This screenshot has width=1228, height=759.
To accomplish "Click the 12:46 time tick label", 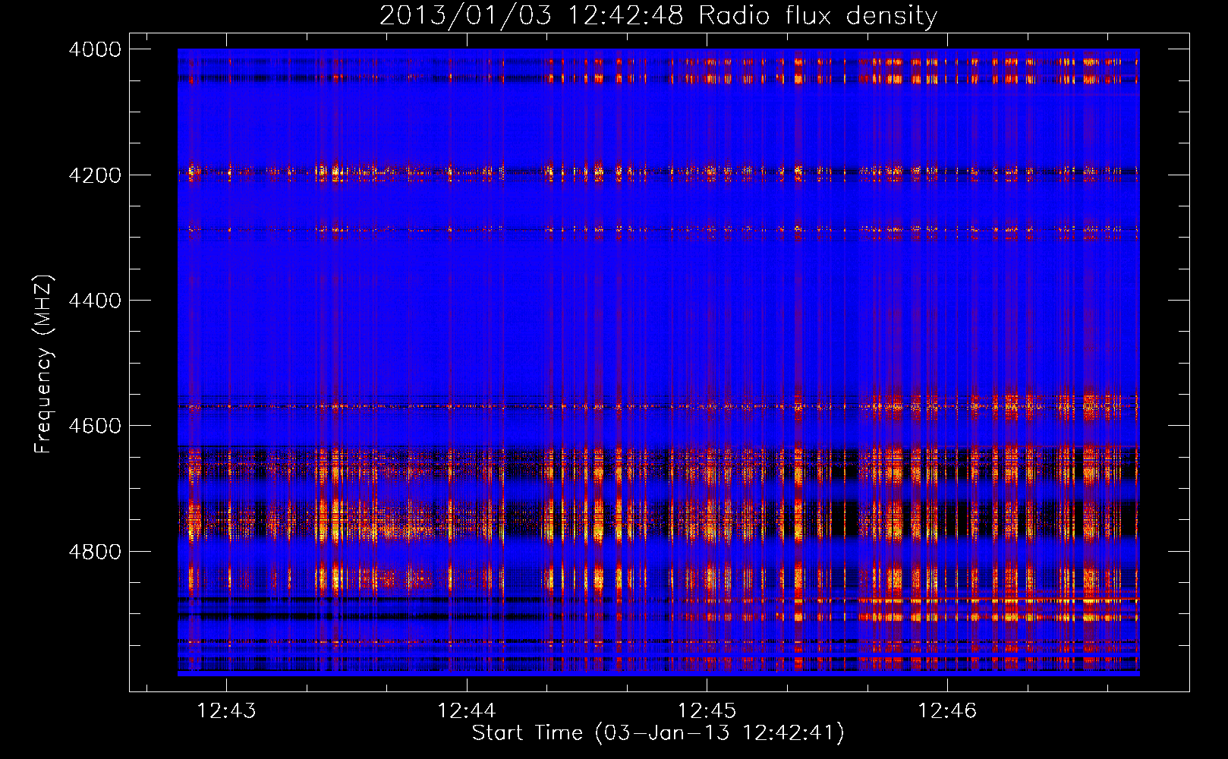I will (x=946, y=710).
